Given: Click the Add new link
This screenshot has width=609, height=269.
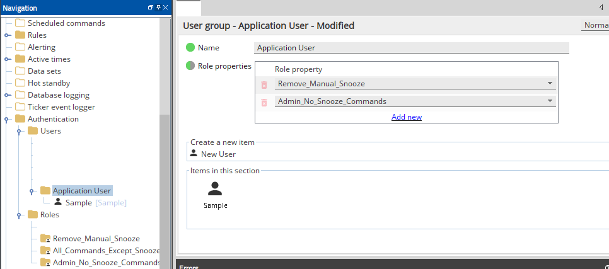Looking at the screenshot, I should (x=406, y=117).
